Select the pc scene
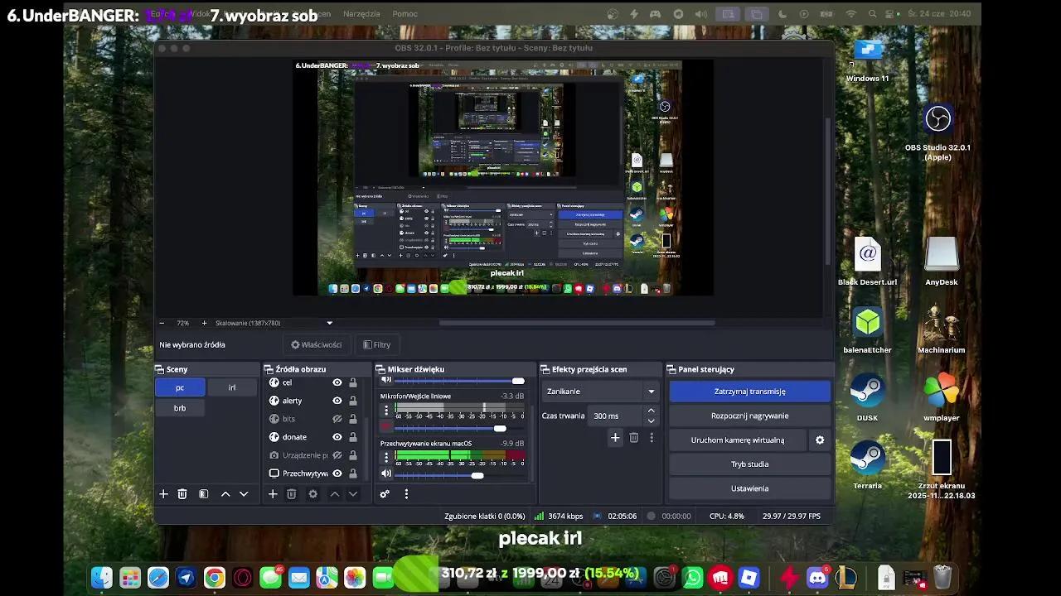 (180, 387)
